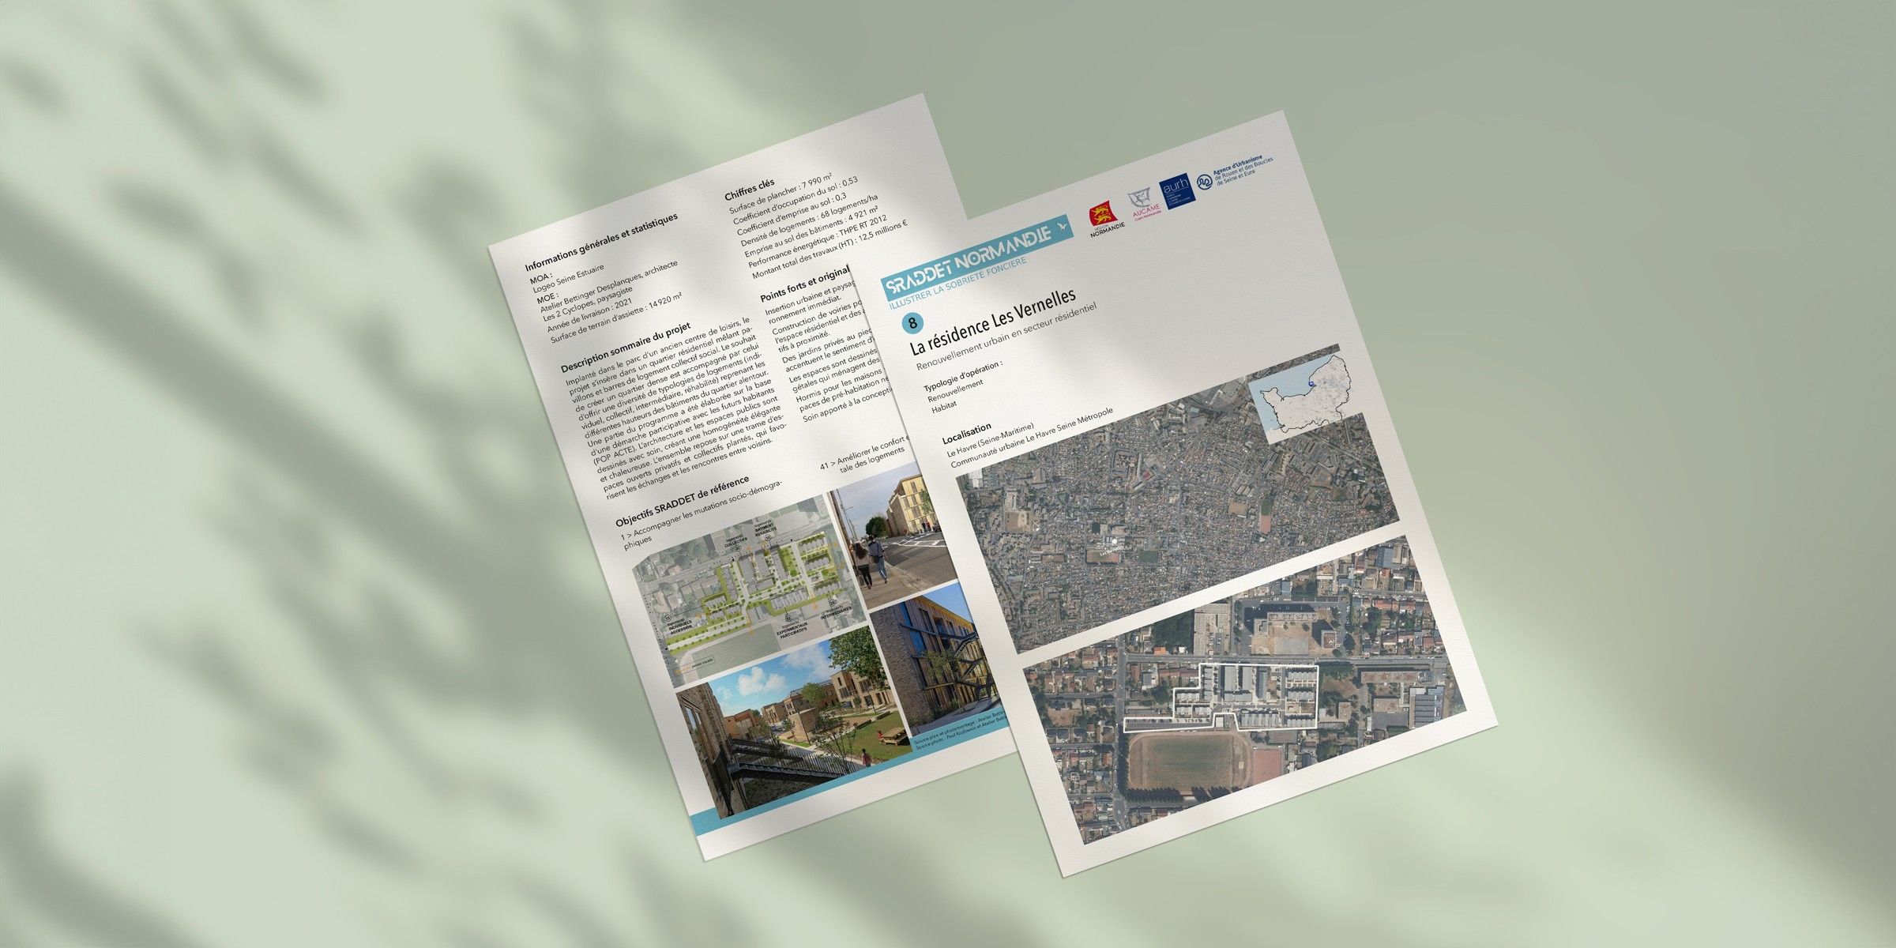Click the 'Typologie d'opération :' label
The width and height of the screenshot is (1896, 948).
pos(962,375)
